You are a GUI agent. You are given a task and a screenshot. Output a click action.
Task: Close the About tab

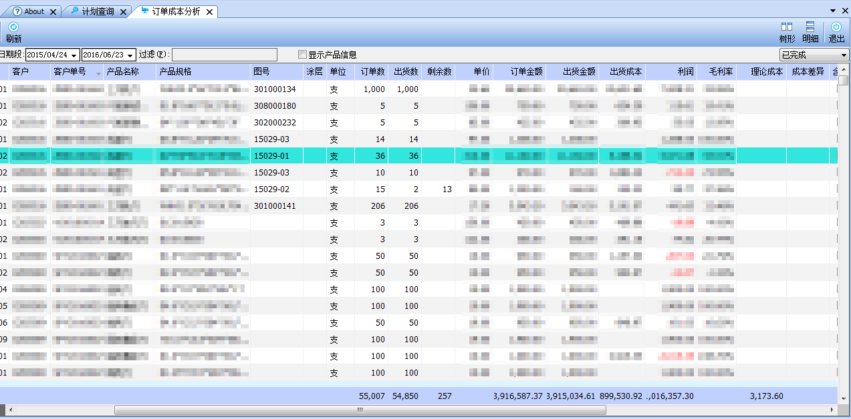pyautogui.click(x=53, y=12)
